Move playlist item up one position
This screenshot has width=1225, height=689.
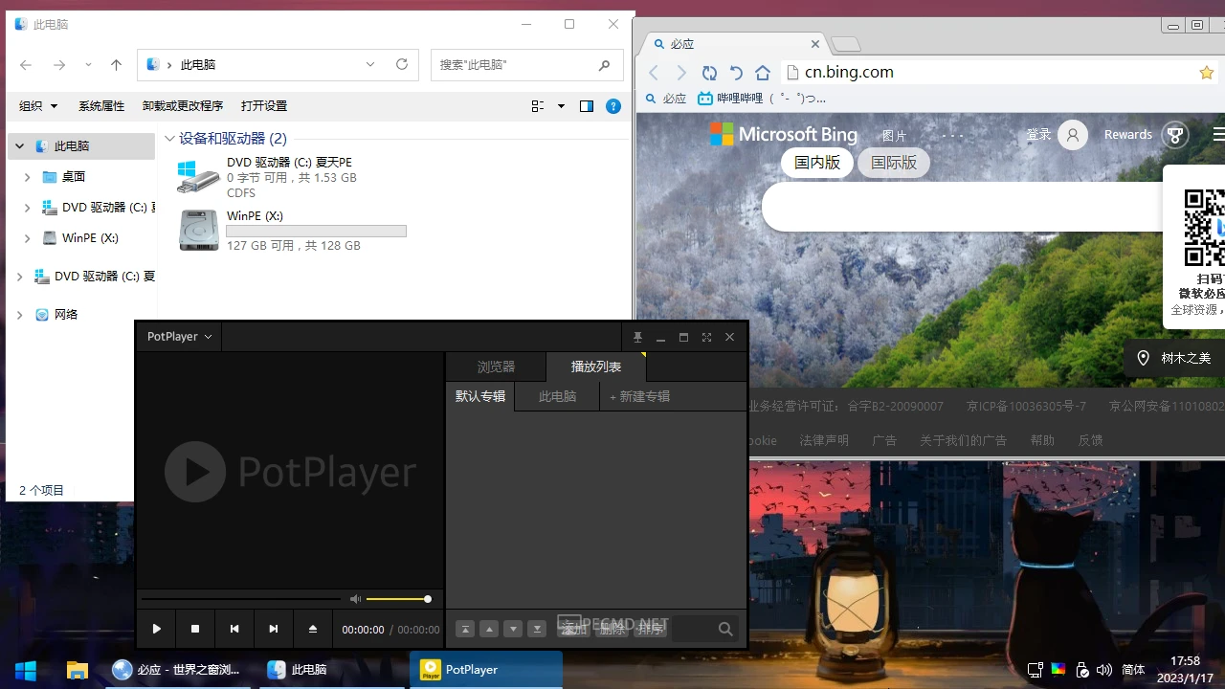click(x=489, y=629)
